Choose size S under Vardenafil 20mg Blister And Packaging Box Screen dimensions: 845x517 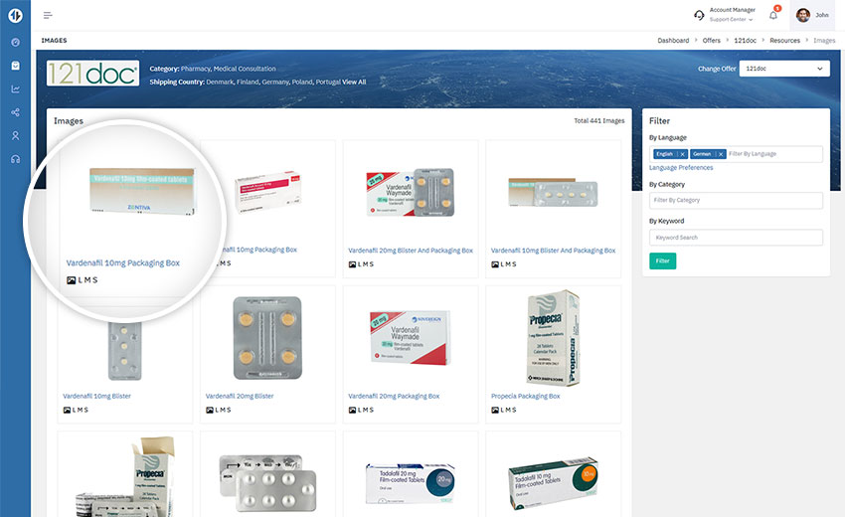372,264
